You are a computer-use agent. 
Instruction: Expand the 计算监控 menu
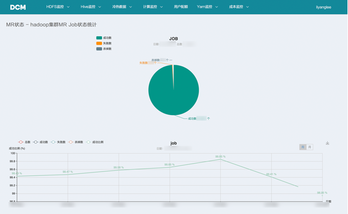153,7
